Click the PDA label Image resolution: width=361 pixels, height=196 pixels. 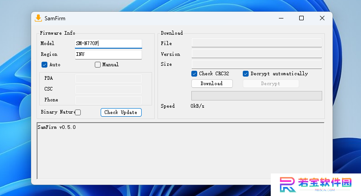[49, 78]
